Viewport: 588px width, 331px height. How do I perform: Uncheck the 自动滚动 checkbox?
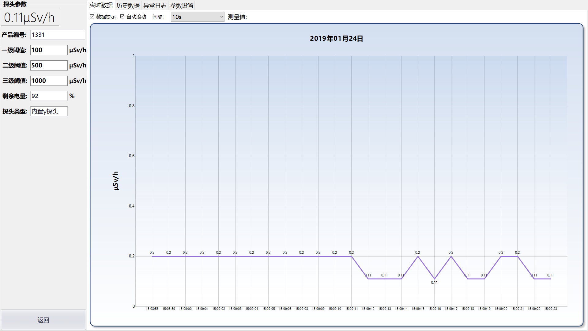pyautogui.click(x=123, y=17)
